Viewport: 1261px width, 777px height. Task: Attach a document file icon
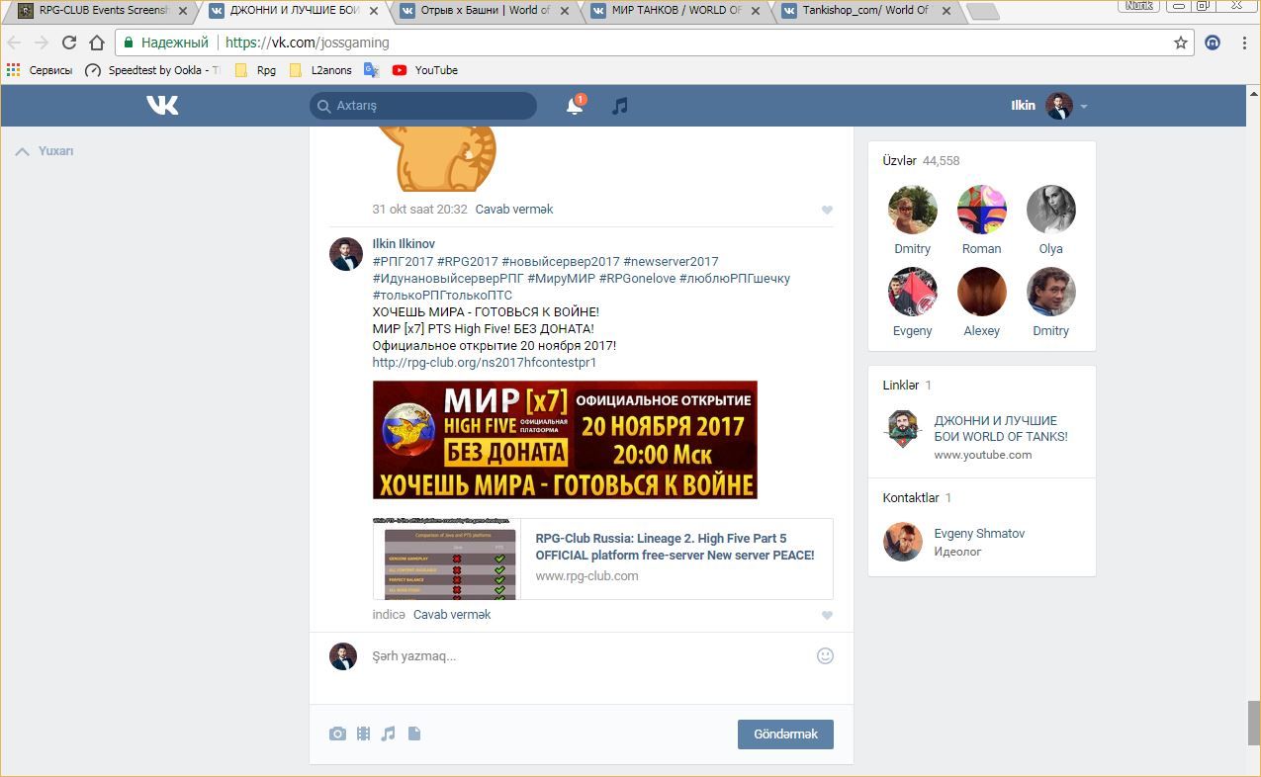[414, 734]
